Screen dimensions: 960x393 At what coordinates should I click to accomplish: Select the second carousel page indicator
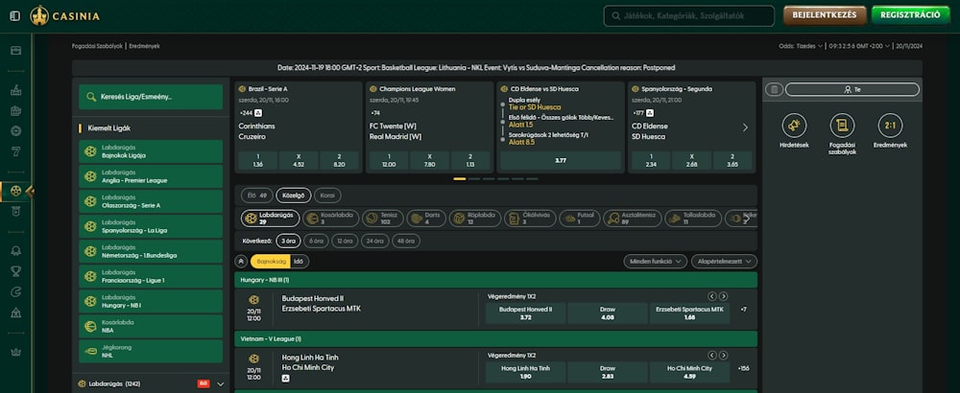[474, 178]
